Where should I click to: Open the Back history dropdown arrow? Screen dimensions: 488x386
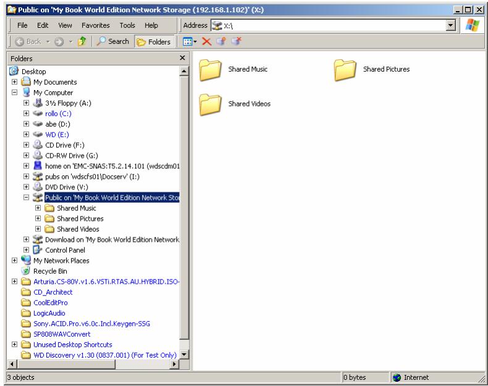click(48, 41)
